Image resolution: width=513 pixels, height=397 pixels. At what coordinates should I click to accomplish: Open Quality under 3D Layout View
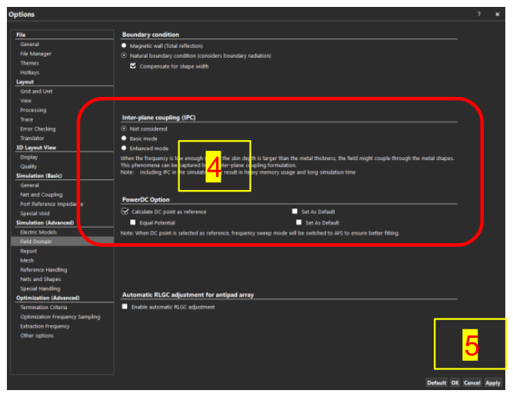click(x=28, y=167)
